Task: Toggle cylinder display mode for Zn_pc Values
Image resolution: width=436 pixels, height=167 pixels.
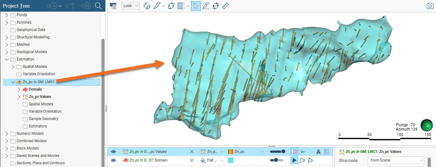Action: [294, 152]
